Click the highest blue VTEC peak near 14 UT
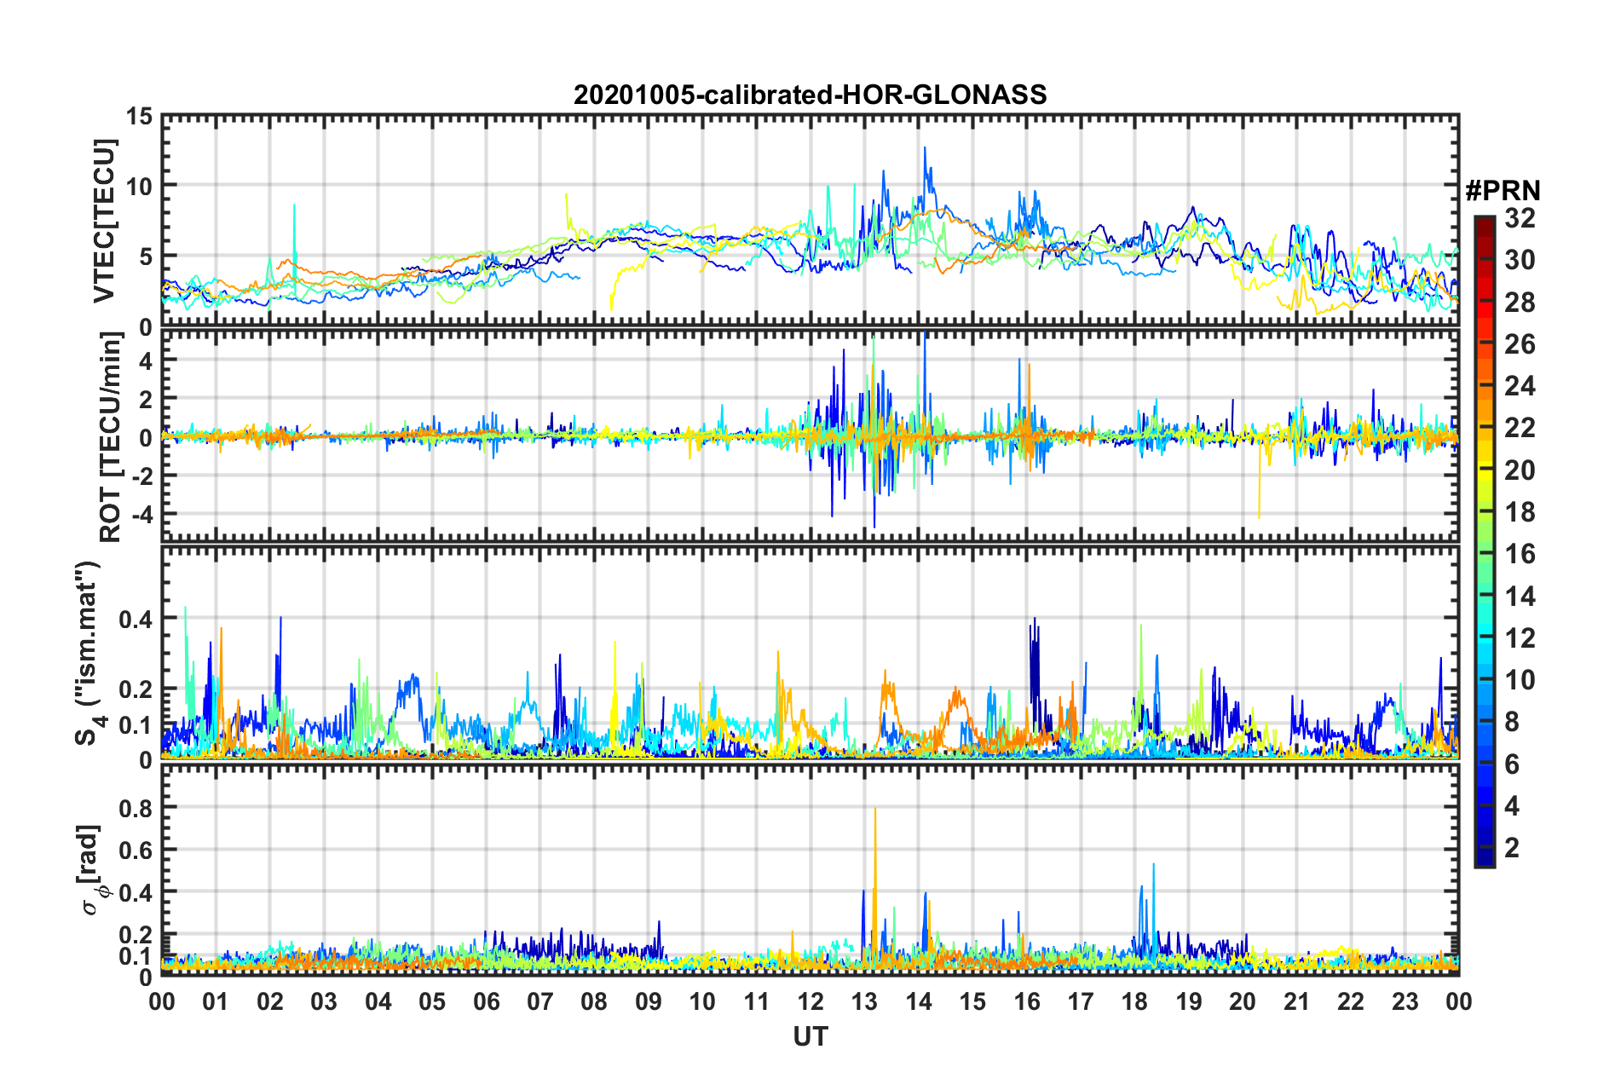Image resolution: width=1621 pixels, height=1084 pixels. tap(925, 149)
